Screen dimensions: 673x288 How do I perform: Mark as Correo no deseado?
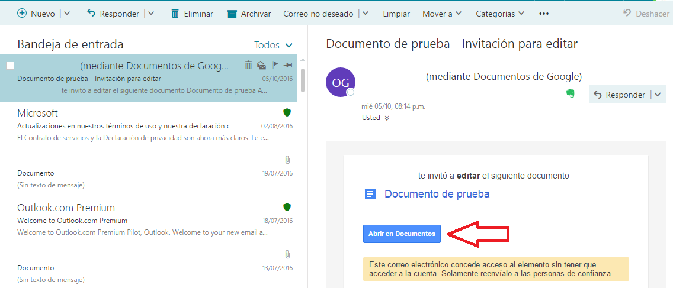point(318,14)
